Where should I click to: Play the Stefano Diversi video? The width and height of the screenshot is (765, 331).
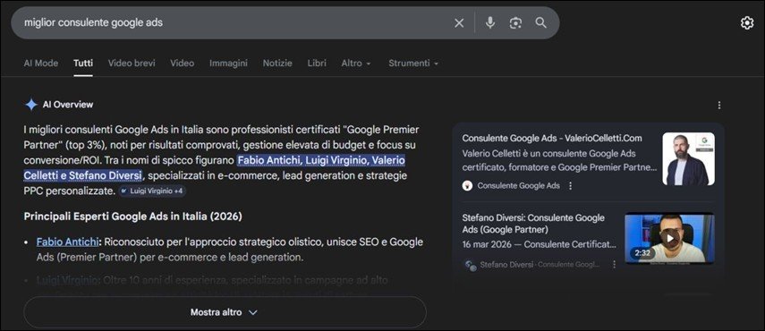point(669,238)
